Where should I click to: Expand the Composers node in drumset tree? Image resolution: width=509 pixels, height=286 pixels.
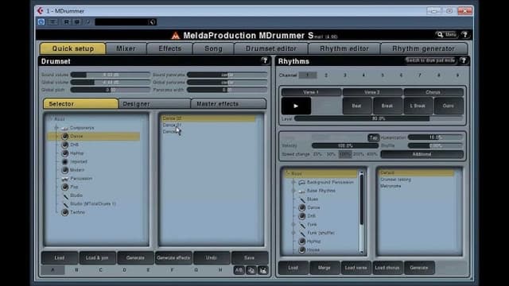click(x=56, y=128)
